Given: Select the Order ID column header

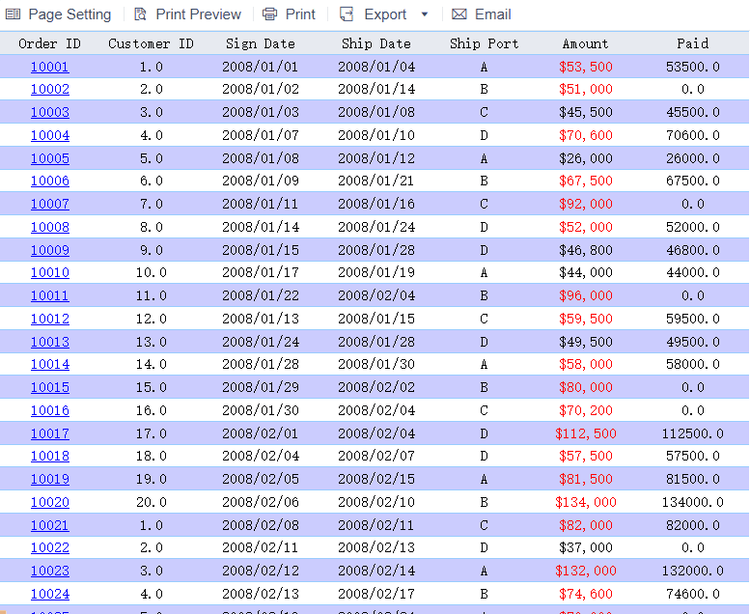Looking at the screenshot, I should tap(49, 43).
